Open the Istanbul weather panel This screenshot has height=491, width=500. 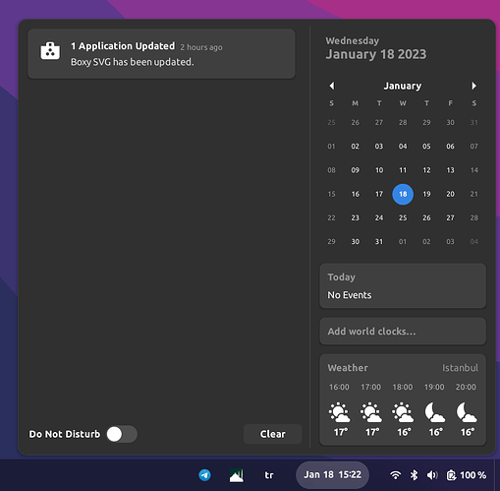[403, 399]
